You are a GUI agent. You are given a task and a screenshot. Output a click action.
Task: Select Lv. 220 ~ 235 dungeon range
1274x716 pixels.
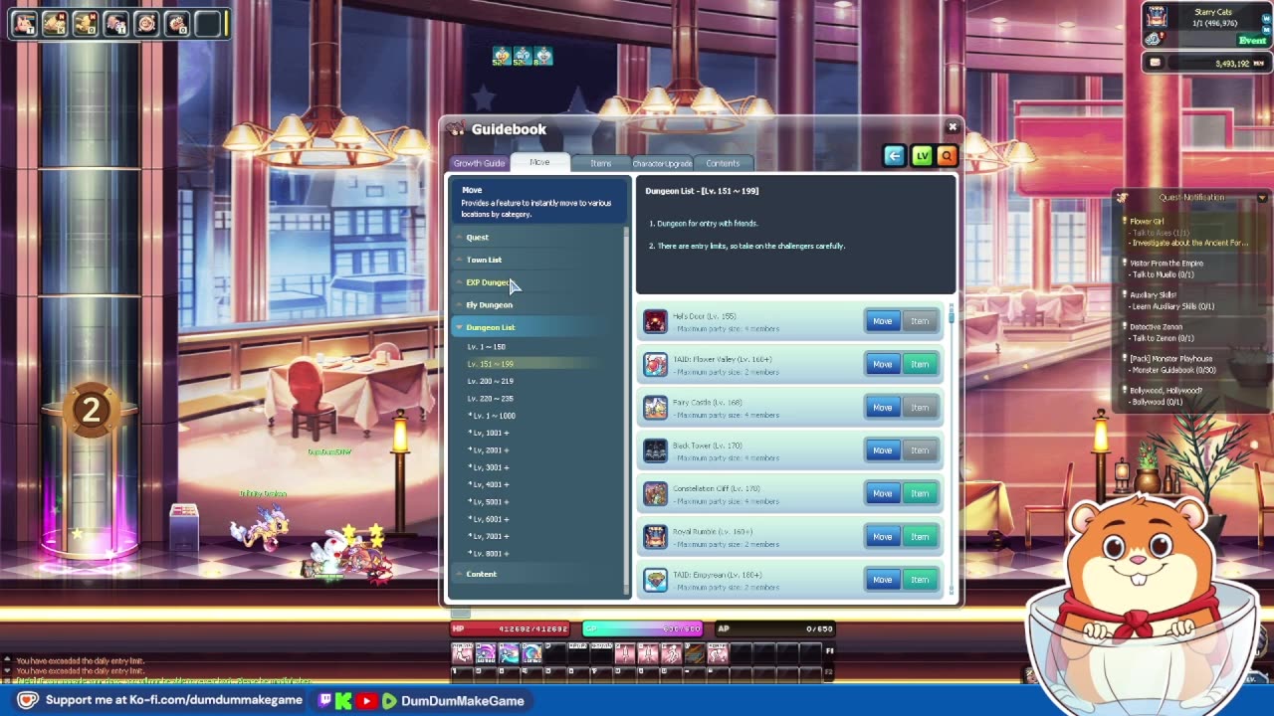point(491,398)
